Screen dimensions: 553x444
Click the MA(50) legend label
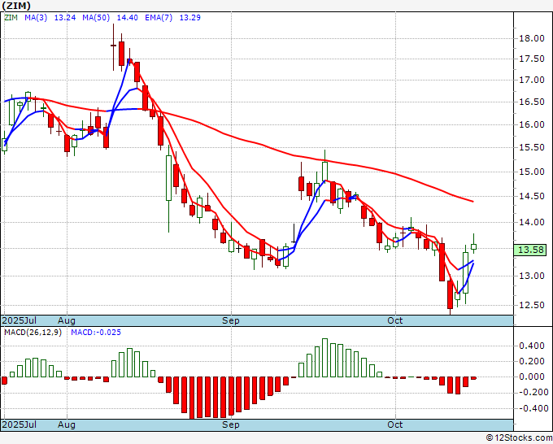[x=96, y=17]
